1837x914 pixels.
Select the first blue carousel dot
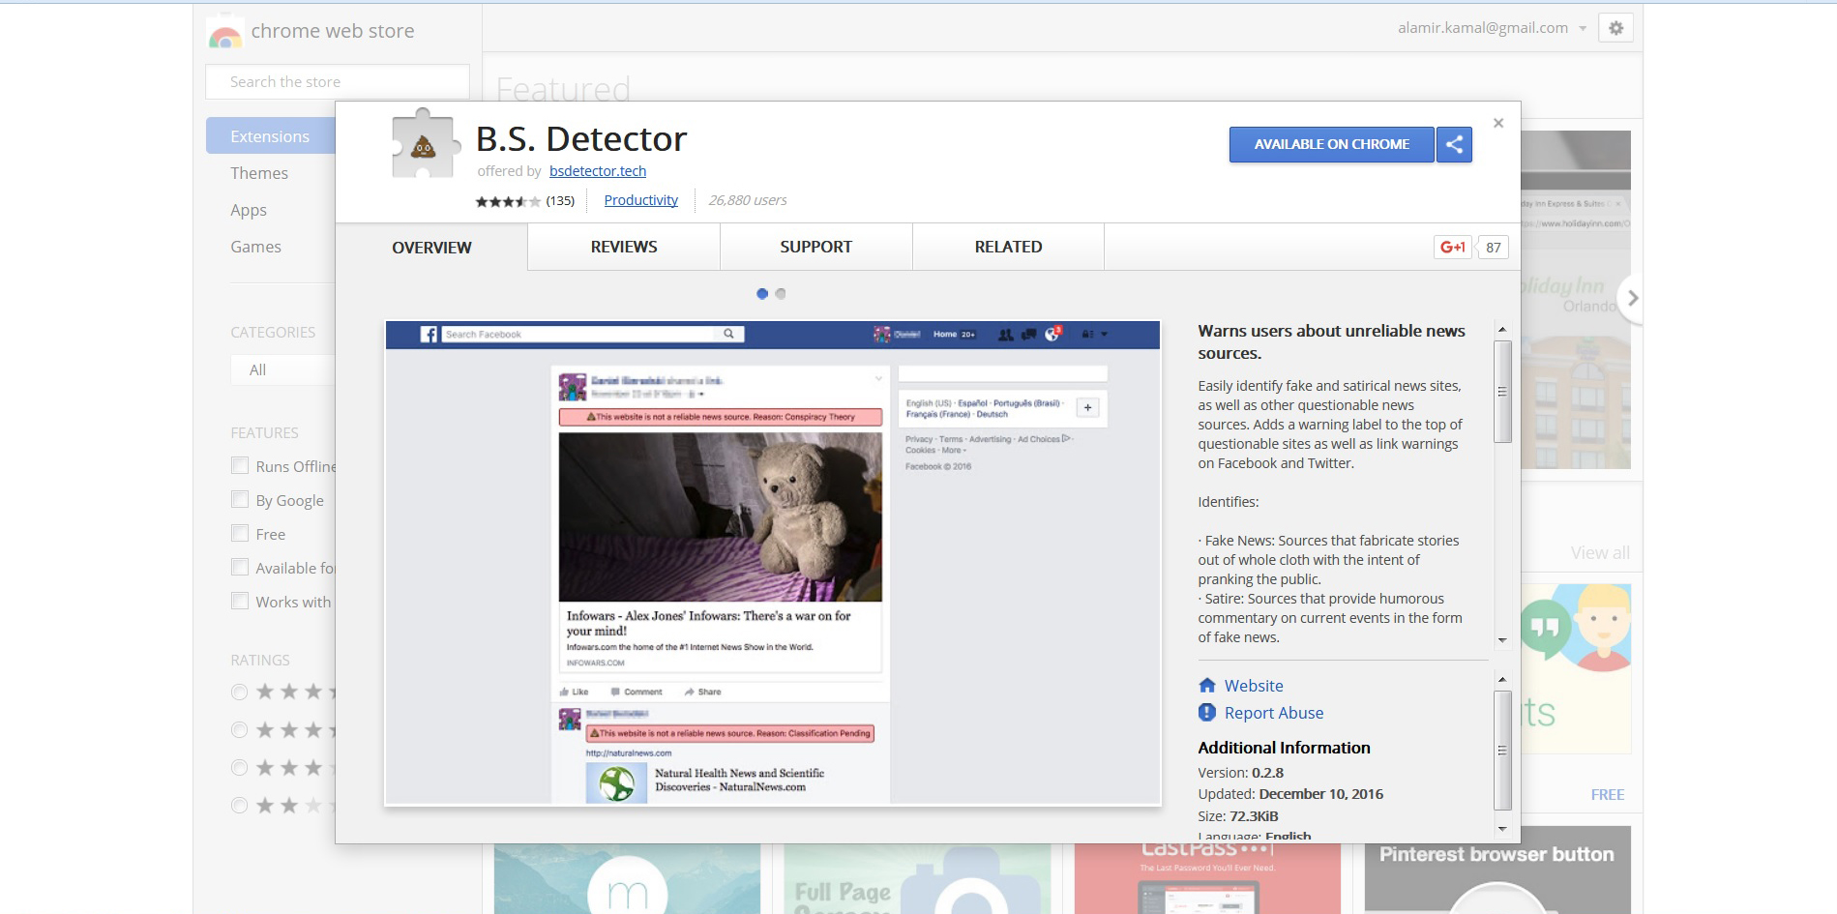pyautogui.click(x=762, y=294)
